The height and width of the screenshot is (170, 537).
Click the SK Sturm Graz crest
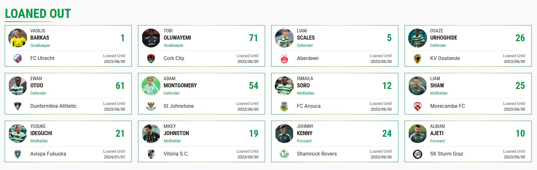coord(418,154)
